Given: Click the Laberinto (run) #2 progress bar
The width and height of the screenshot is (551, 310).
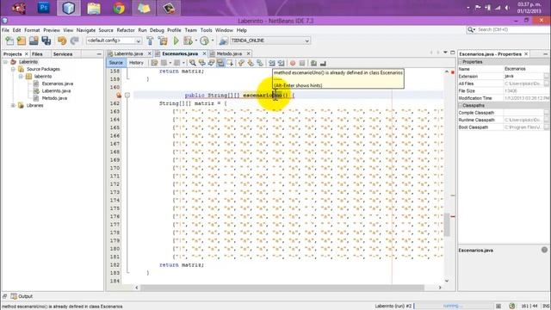Looking at the screenshot, I should pyautogui.click(x=454, y=306).
